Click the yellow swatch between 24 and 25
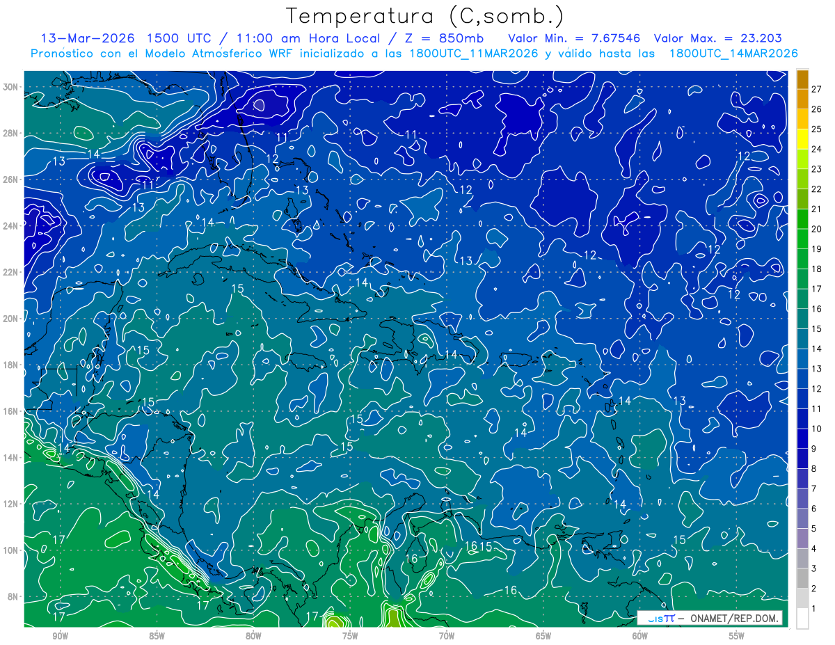The height and width of the screenshot is (645, 835). 802,139
